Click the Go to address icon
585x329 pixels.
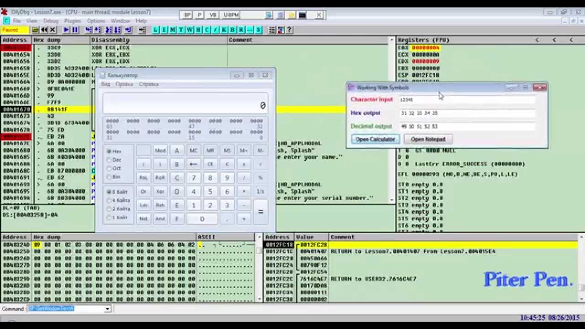[142, 30]
